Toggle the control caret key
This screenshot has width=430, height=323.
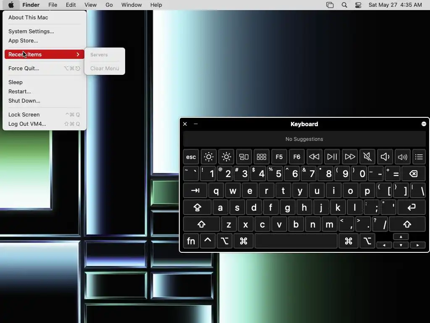click(x=207, y=241)
